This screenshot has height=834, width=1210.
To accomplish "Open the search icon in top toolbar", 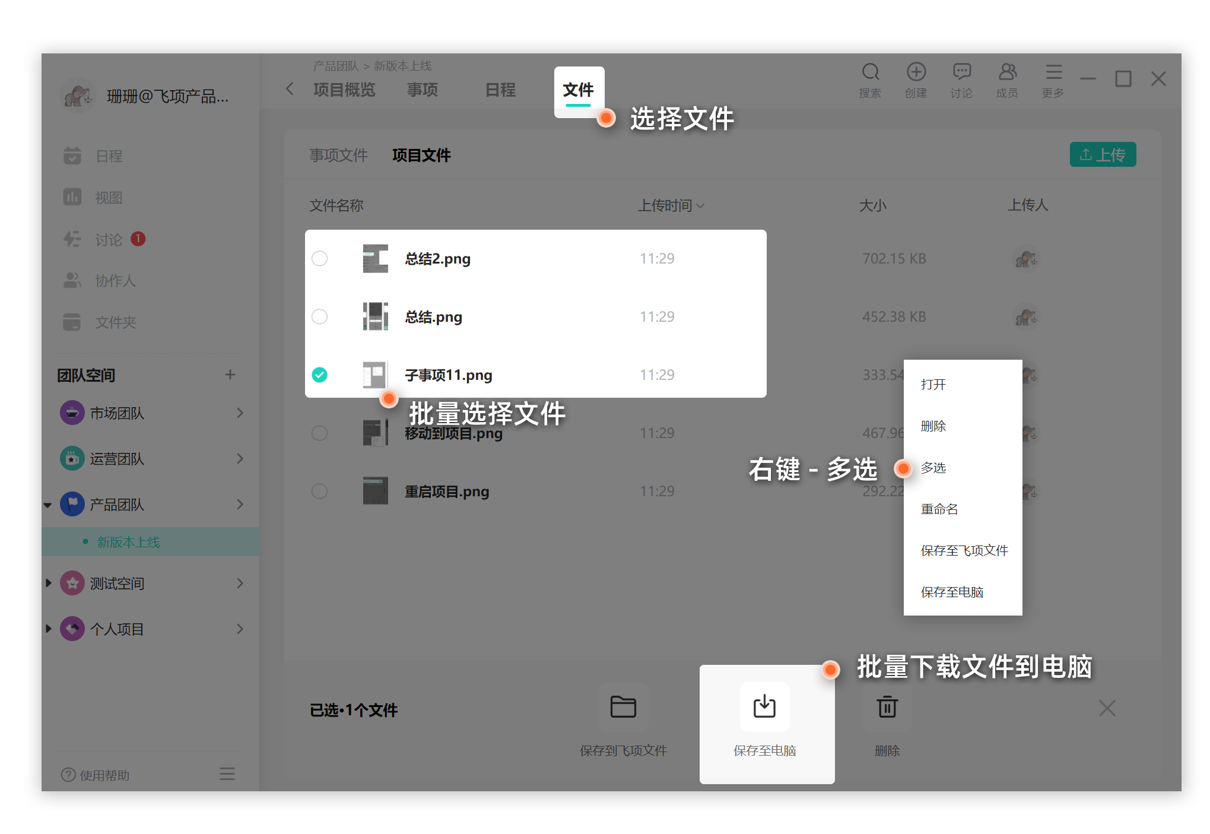I will tap(870, 73).
